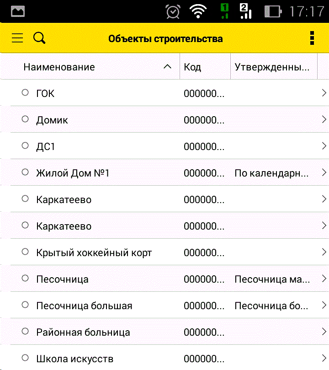Image resolution: width=329 pixels, height=370 pixels.
Task: Open the ДС1 row chevron
Action: point(324,146)
